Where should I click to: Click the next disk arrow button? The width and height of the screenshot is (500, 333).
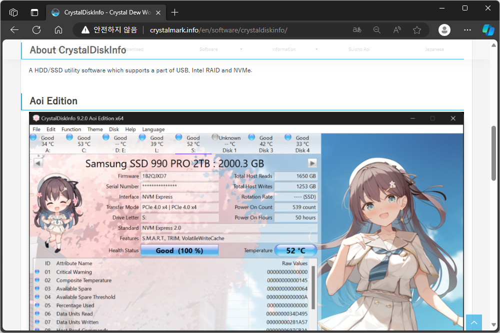[x=312, y=163]
